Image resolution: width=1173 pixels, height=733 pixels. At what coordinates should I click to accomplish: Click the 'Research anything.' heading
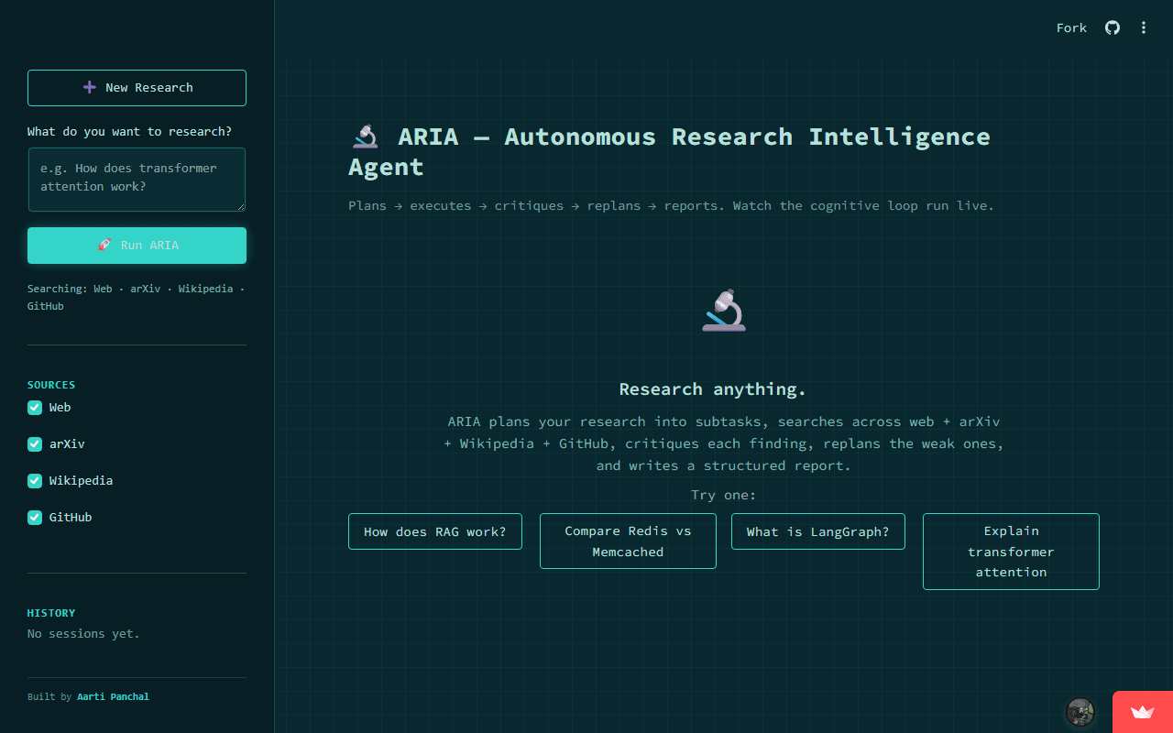click(713, 389)
